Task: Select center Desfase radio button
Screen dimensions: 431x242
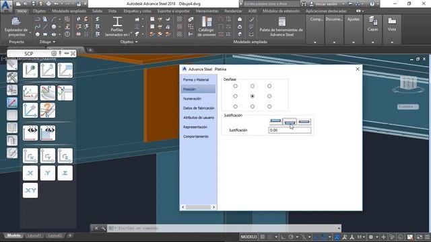Action: pyautogui.click(x=253, y=96)
